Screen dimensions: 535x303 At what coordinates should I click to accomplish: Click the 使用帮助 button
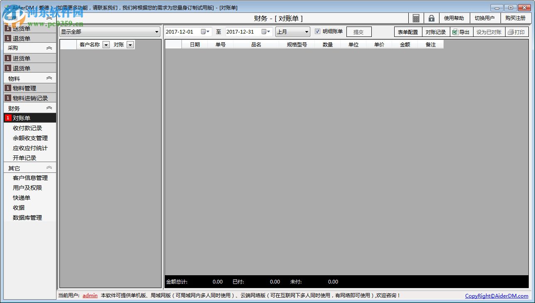click(454, 18)
